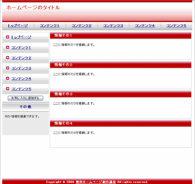Select コンテンツ2 in top navigation bar
This screenshot has width=195, height=184.
coord(81,26)
